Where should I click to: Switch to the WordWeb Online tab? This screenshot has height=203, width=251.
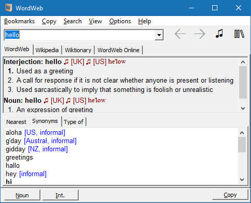[x=119, y=50]
